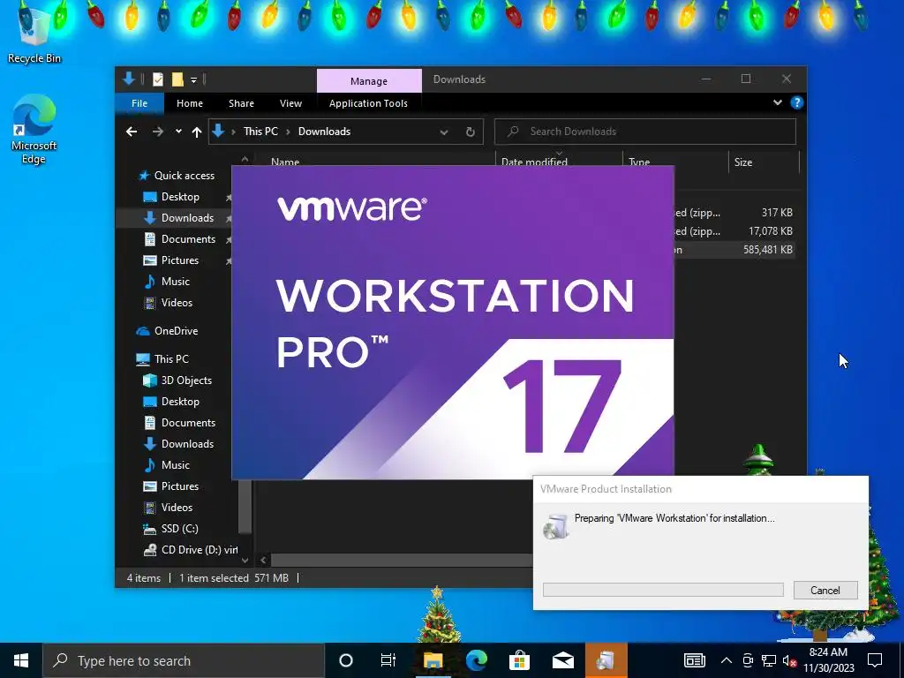
Task: Sort files by the Name column
Action: [x=285, y=161]
